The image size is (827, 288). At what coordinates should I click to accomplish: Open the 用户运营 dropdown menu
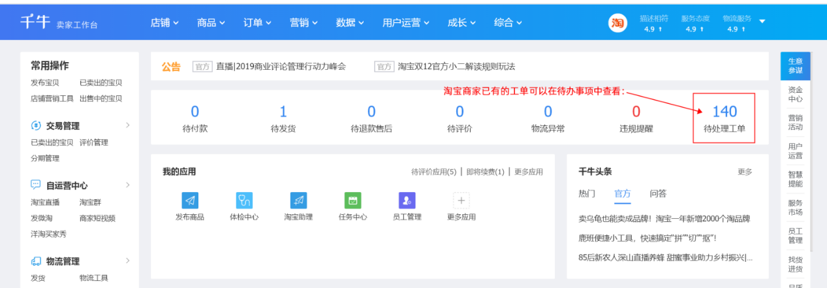click(x=406, y=22)
